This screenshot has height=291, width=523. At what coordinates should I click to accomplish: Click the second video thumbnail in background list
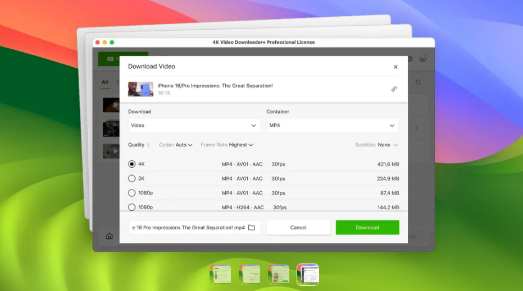111,128
